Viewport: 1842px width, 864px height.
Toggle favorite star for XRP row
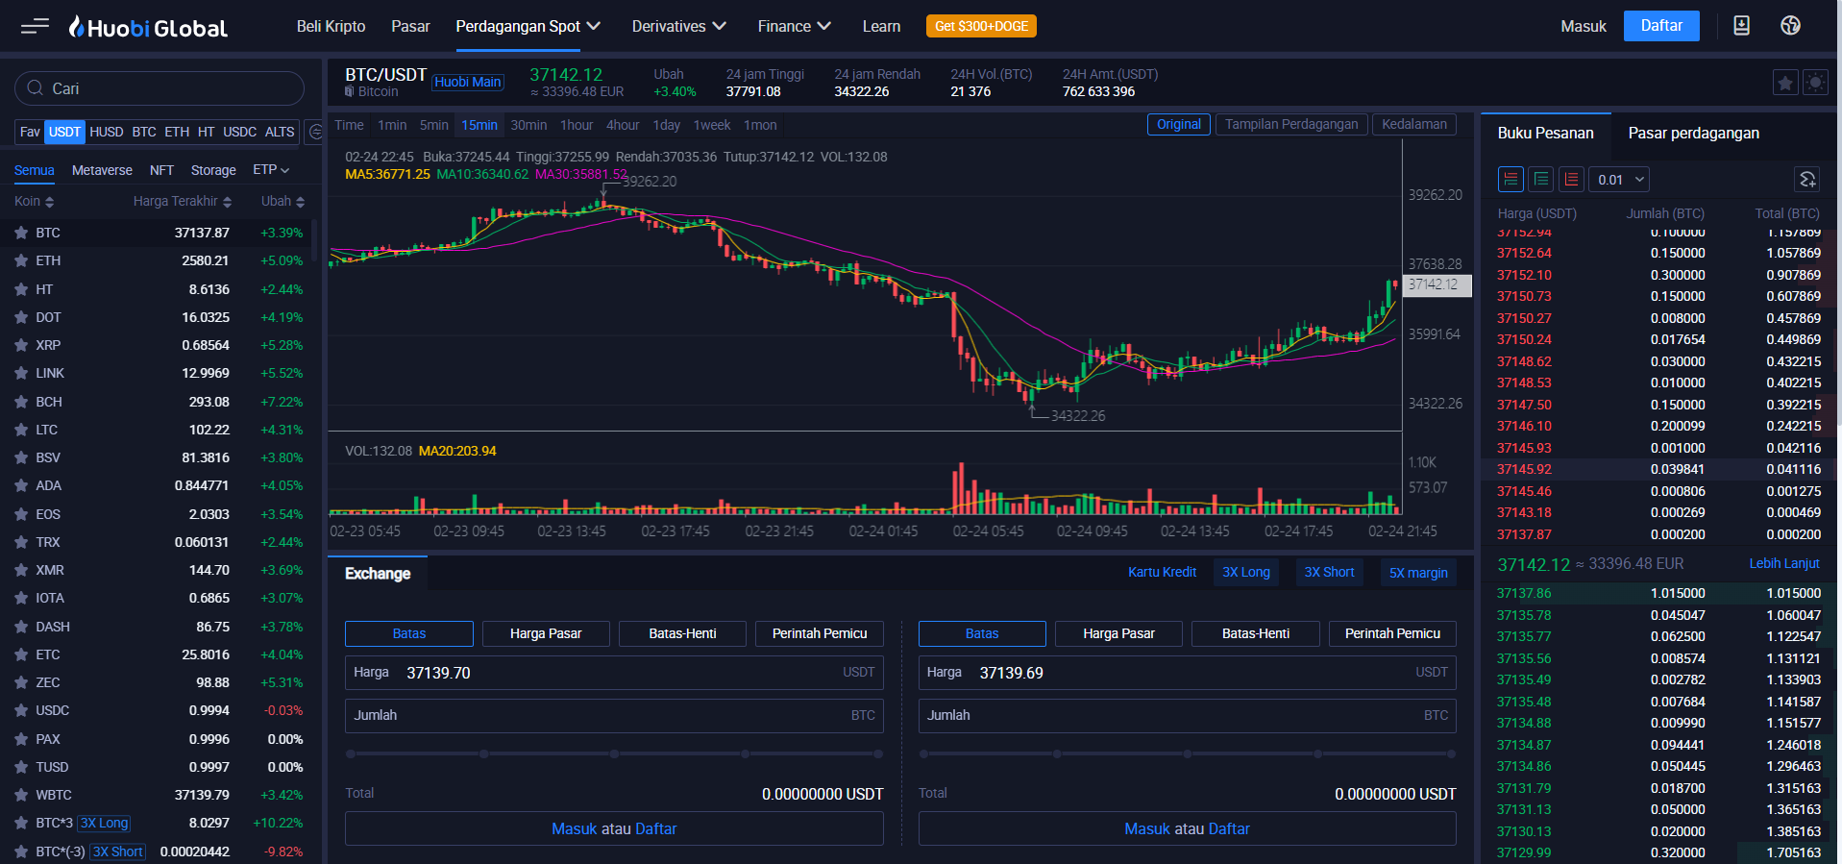pyautogui.click(x=20, y=345)
